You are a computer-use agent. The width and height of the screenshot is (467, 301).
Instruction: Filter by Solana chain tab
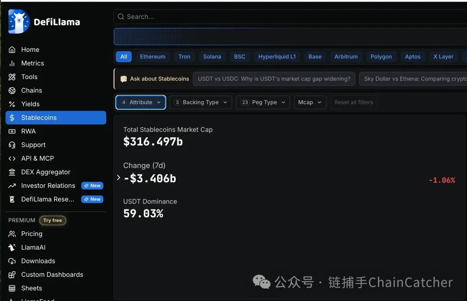(212, 57)
